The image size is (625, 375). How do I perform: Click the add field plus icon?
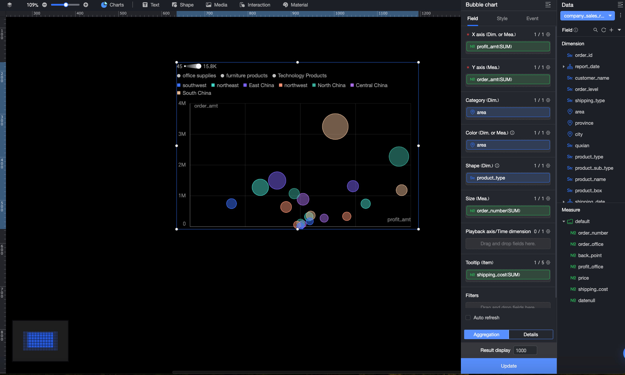coord(611,30)
